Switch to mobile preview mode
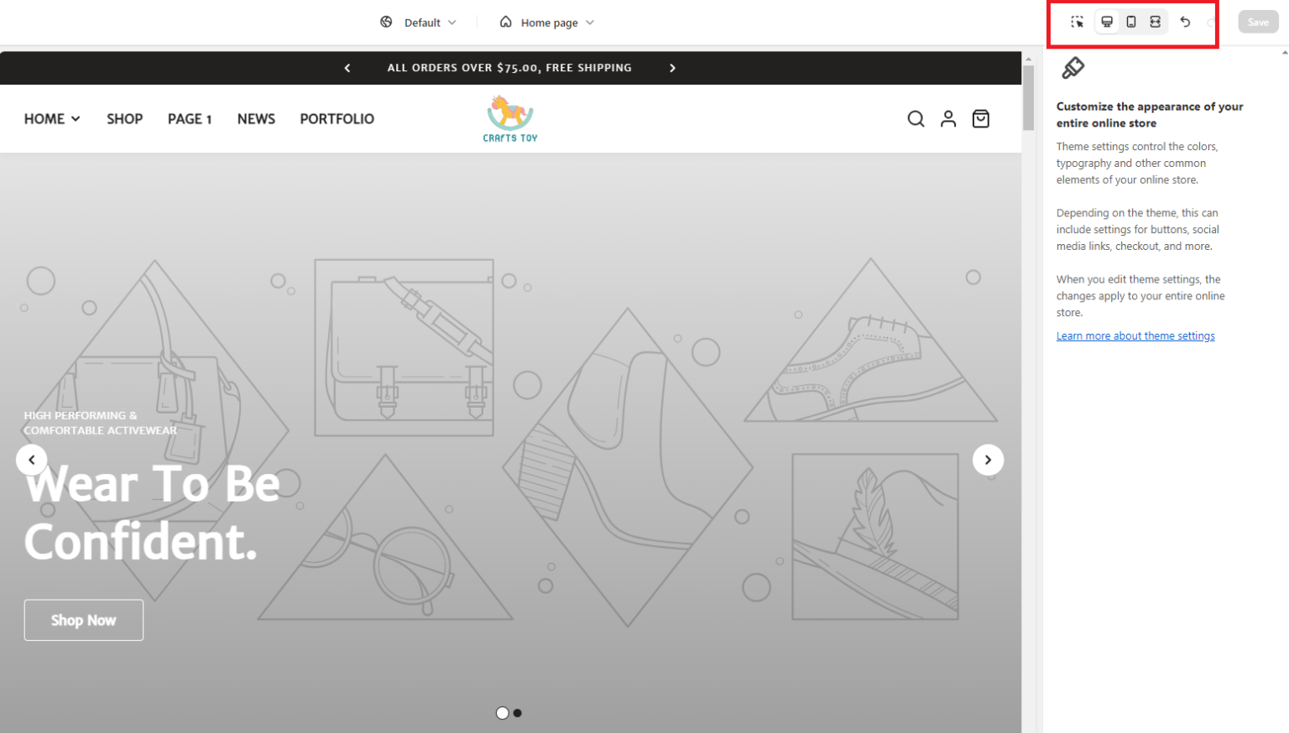The image size is (1289, 733). click(x=1131, y=22)
